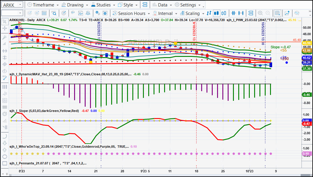Image resolution: width=313 pixels, height=177 pixels.
Task: Click the speech bubble chart icon
Action: pos(297,13)
